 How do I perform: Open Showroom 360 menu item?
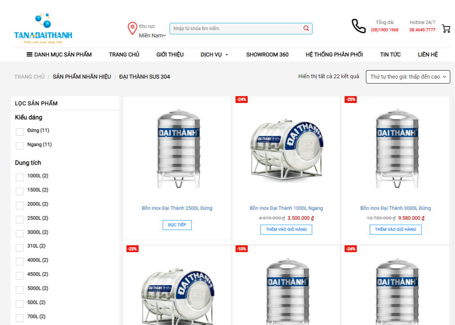pos(267,55)
